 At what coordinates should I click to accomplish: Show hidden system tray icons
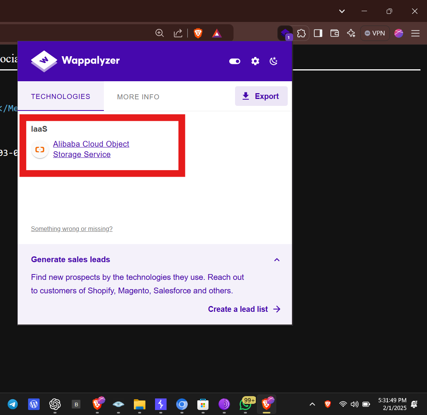(312, 404)
